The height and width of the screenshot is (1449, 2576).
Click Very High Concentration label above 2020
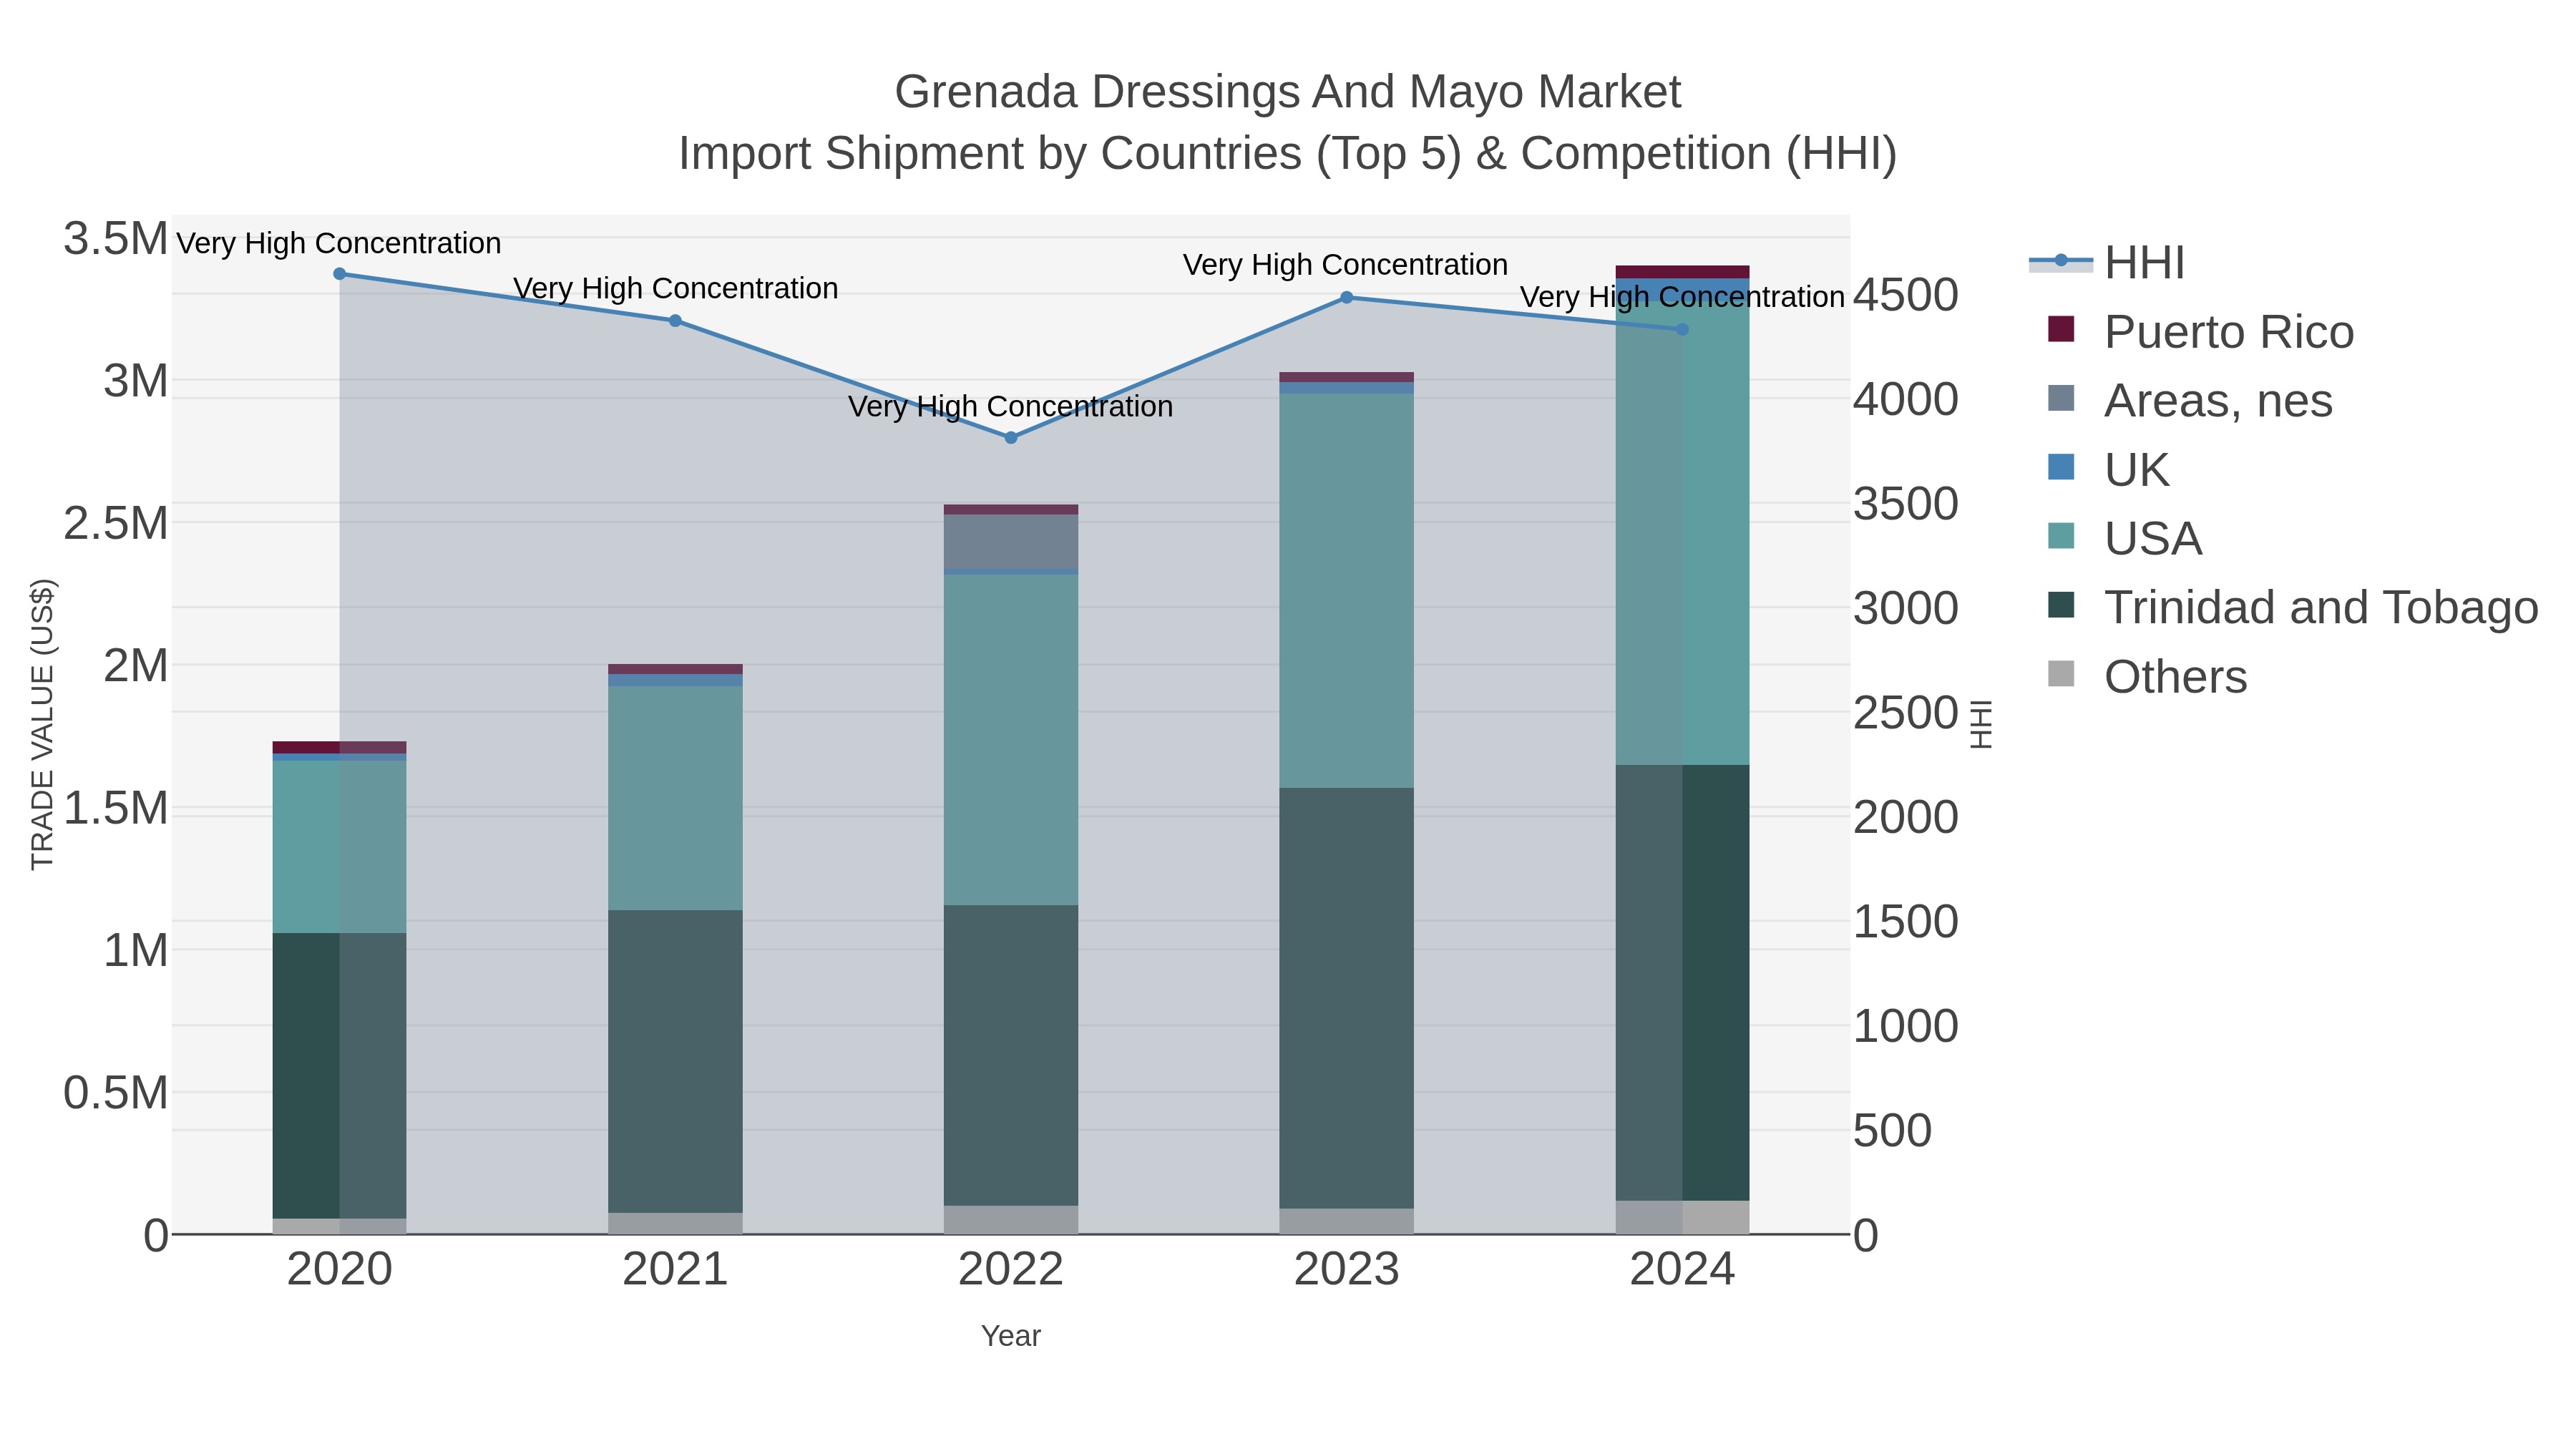339,244
